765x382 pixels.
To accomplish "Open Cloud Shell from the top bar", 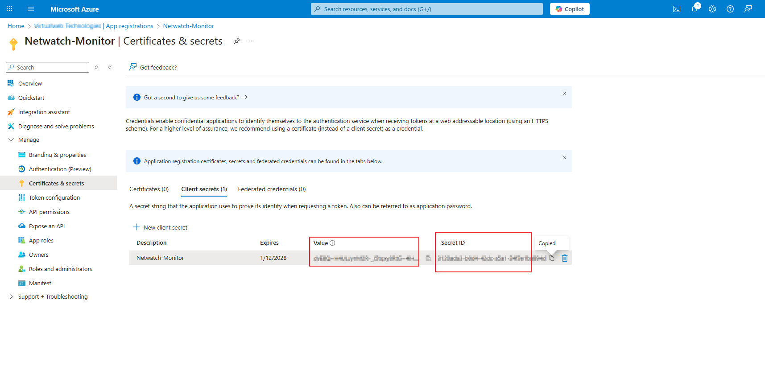I will 677,9.
